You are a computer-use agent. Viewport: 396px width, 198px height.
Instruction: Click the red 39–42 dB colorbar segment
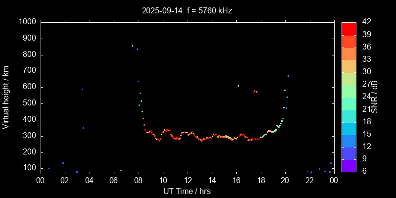348,29
